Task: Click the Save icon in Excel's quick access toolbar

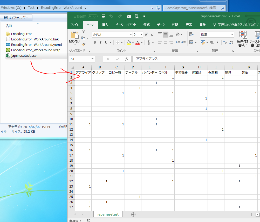Action: (x=103, y=16)
